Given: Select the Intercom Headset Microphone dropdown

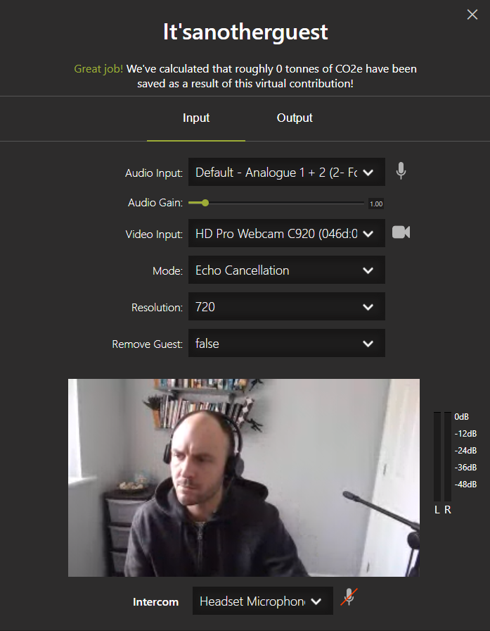Looking at the screenshot, I should (x=263, y=601).
